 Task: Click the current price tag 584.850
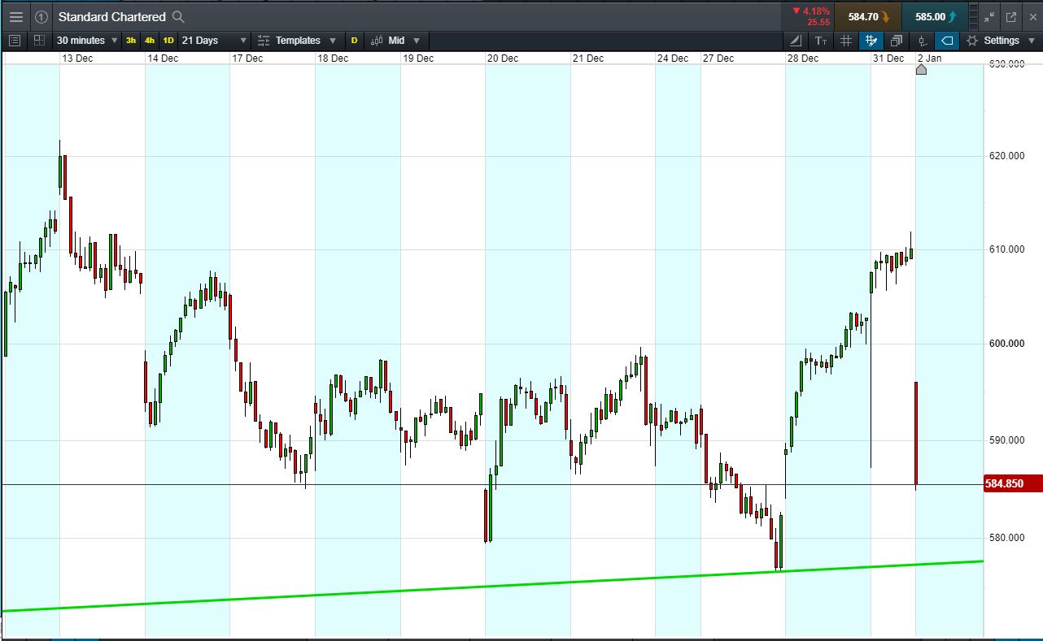(x=1013, y=483)
